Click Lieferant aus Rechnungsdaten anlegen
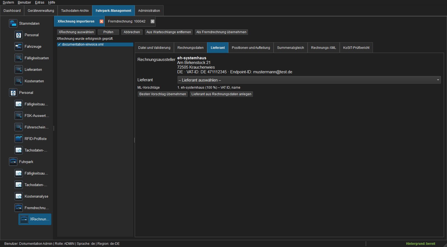This screenshot has height=247, width=447. click(221, 94)
